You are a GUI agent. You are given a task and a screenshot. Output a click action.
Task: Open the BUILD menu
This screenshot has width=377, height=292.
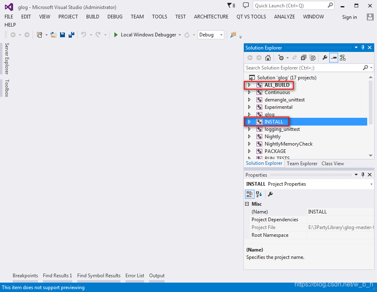(93, 17)
